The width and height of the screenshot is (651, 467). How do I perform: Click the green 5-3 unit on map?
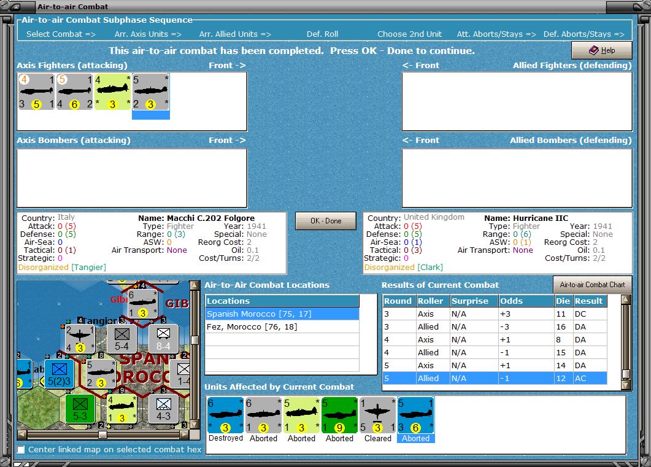coord(80,409)
